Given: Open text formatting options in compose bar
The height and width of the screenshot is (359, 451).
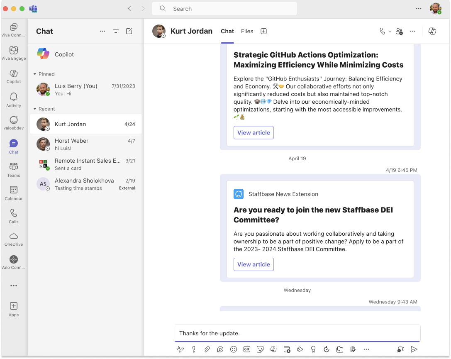Looking at the screenshot, I should [x=180, y=349].
